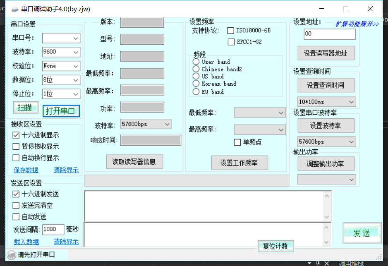Click the 型号 field
The image size is (388, 266).
pos(142,39)
